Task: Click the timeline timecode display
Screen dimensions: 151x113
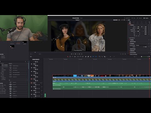Action: click(36, 59)
